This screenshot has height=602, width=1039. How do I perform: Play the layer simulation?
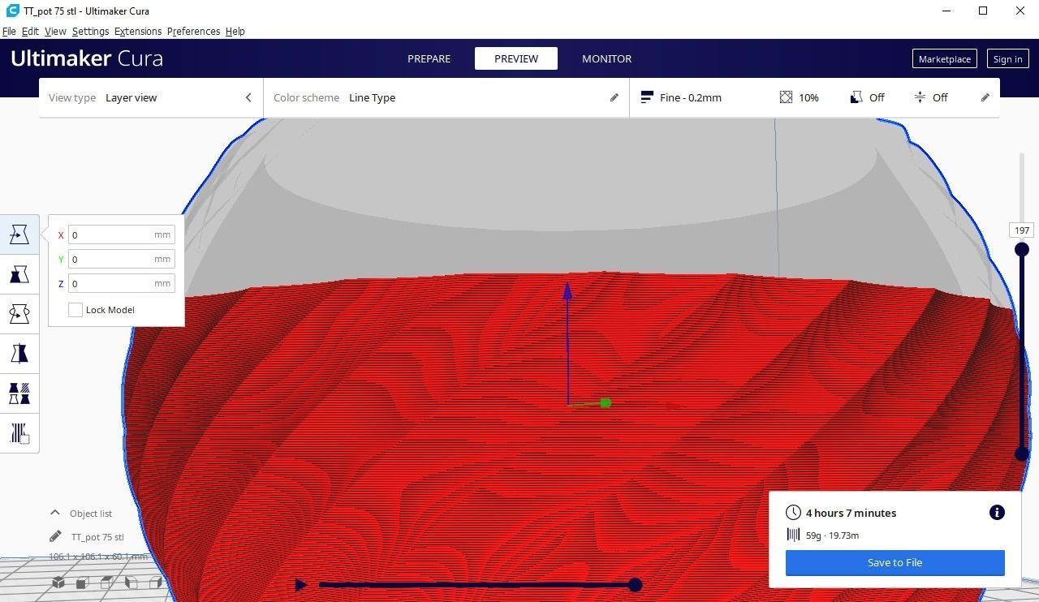pyautogui.click(x=301, y=584)
